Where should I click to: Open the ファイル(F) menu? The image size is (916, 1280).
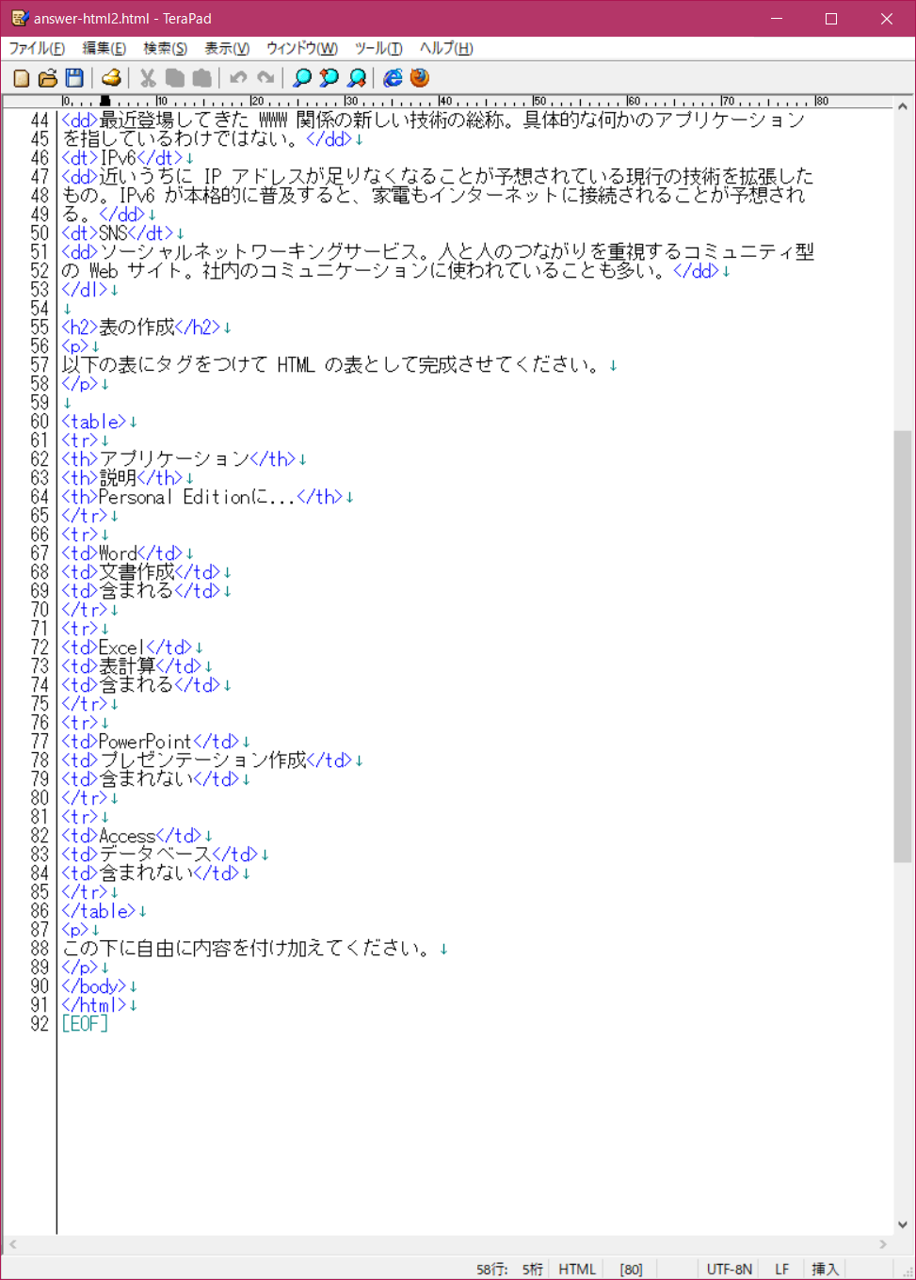37,48
